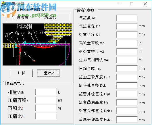Select the 直喷机 radio button
Screen dimensions: 152x125
pyautogui.click(x=14, y=17)
